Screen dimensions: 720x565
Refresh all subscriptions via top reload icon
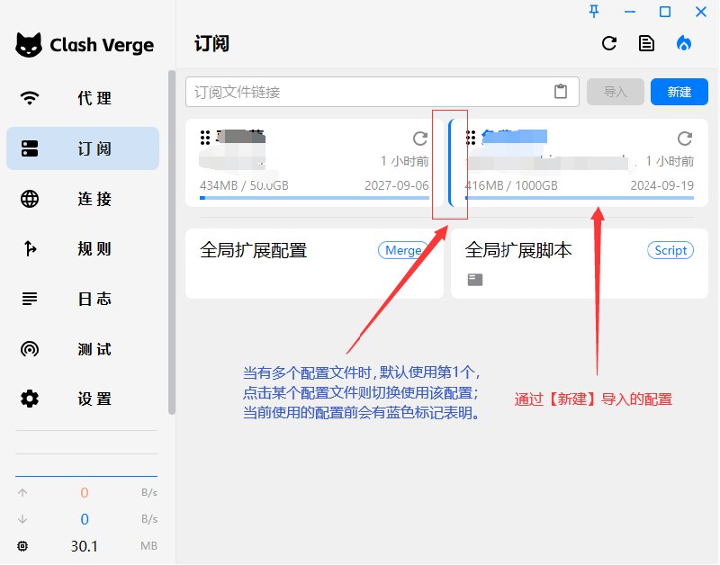click(x=609, y=43)
